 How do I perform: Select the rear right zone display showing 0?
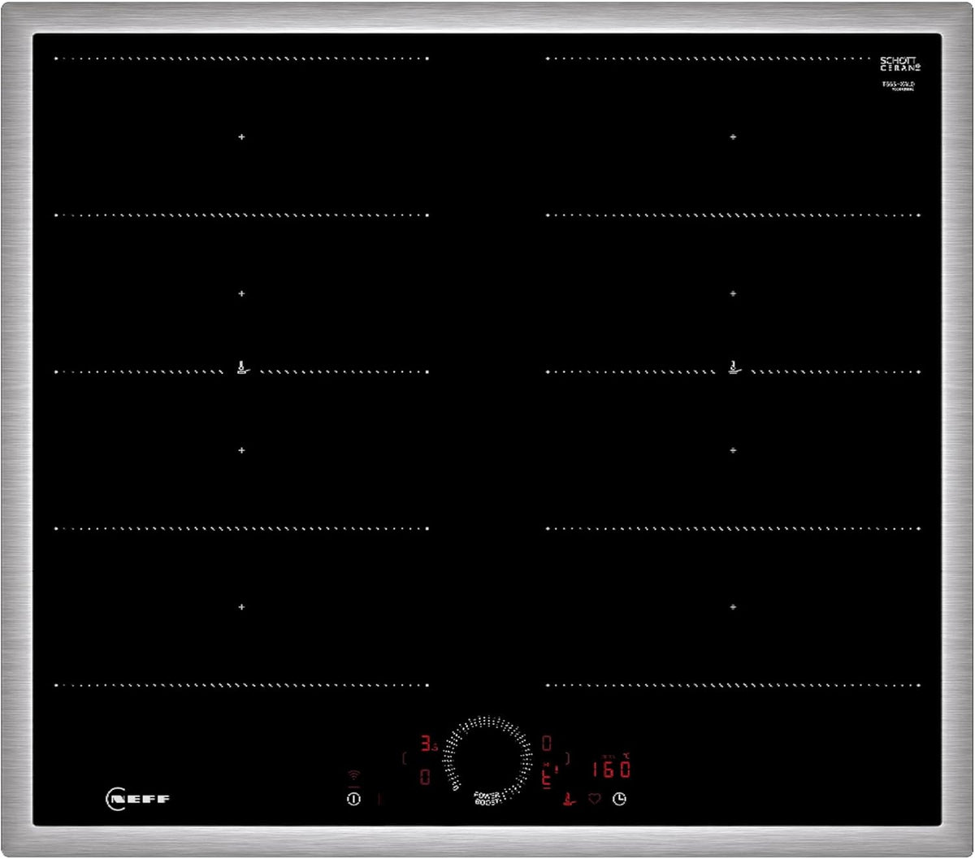coord(547,743)
